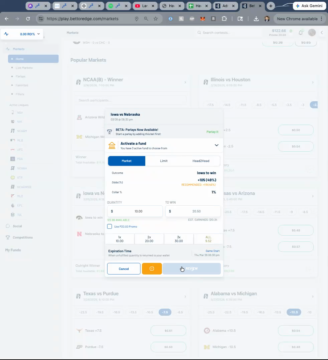Go to Competitions in sidebar
The image size is (328, 360).
23,238
